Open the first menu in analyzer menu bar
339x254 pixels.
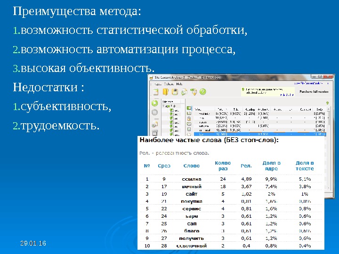(158, 84)
